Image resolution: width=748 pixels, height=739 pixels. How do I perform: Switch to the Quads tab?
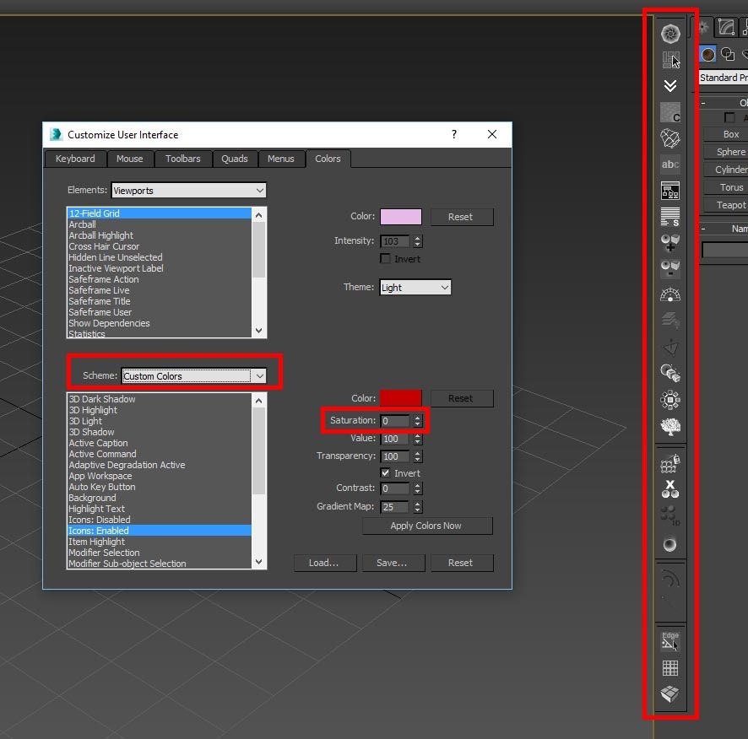[x=234, y=159]
